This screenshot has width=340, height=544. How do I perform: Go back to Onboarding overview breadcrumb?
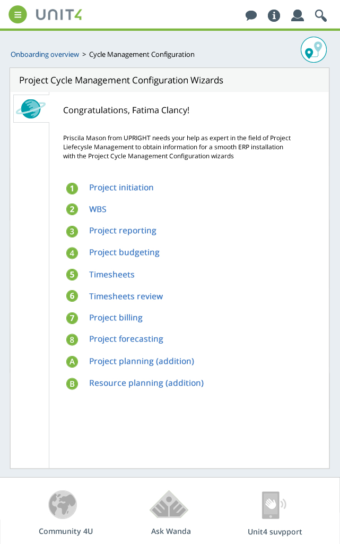click(x=45, y=55)
